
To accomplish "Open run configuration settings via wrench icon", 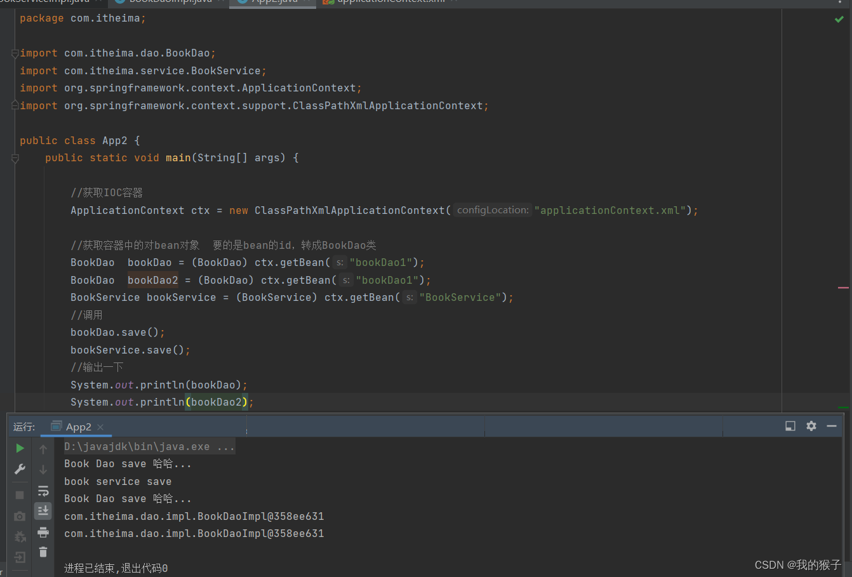I will pos(20,468).
